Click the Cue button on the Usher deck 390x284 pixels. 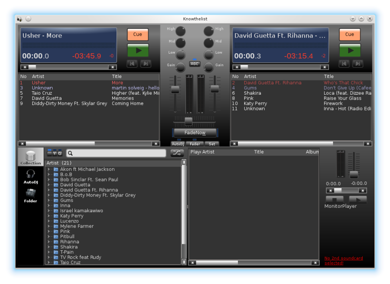point(138,34)
